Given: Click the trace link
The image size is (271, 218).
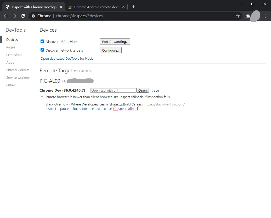Looking at the screenshot, I should (x=155, y=90).
